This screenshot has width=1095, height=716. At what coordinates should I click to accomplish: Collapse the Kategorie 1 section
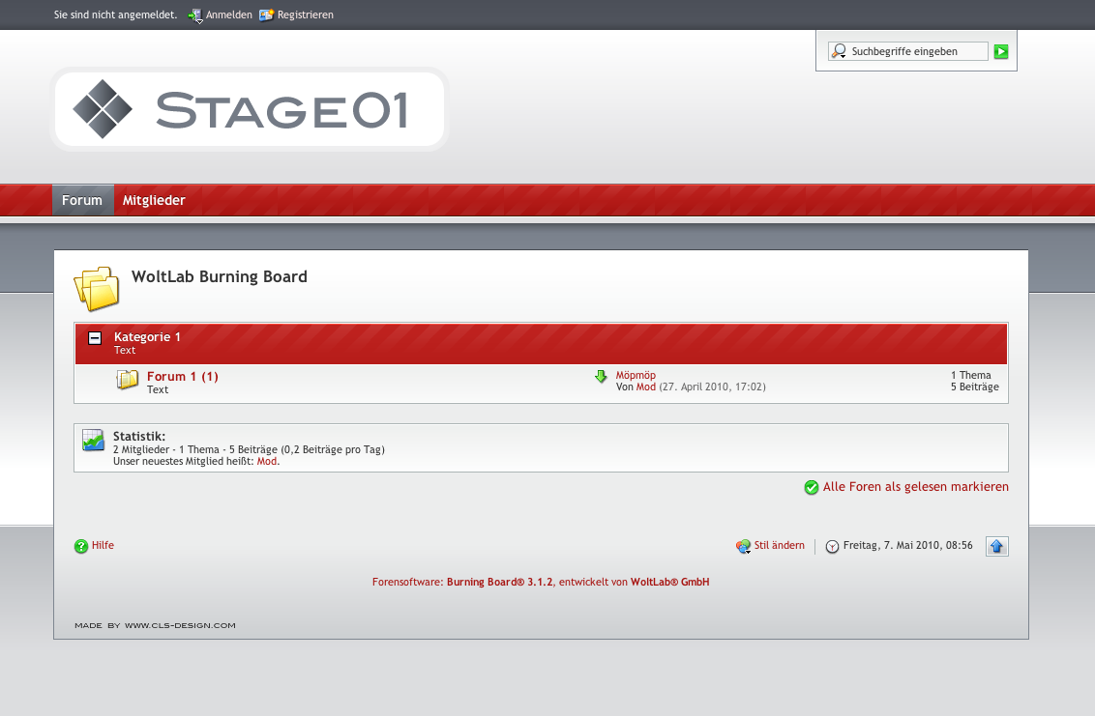(x=95, y=338)
